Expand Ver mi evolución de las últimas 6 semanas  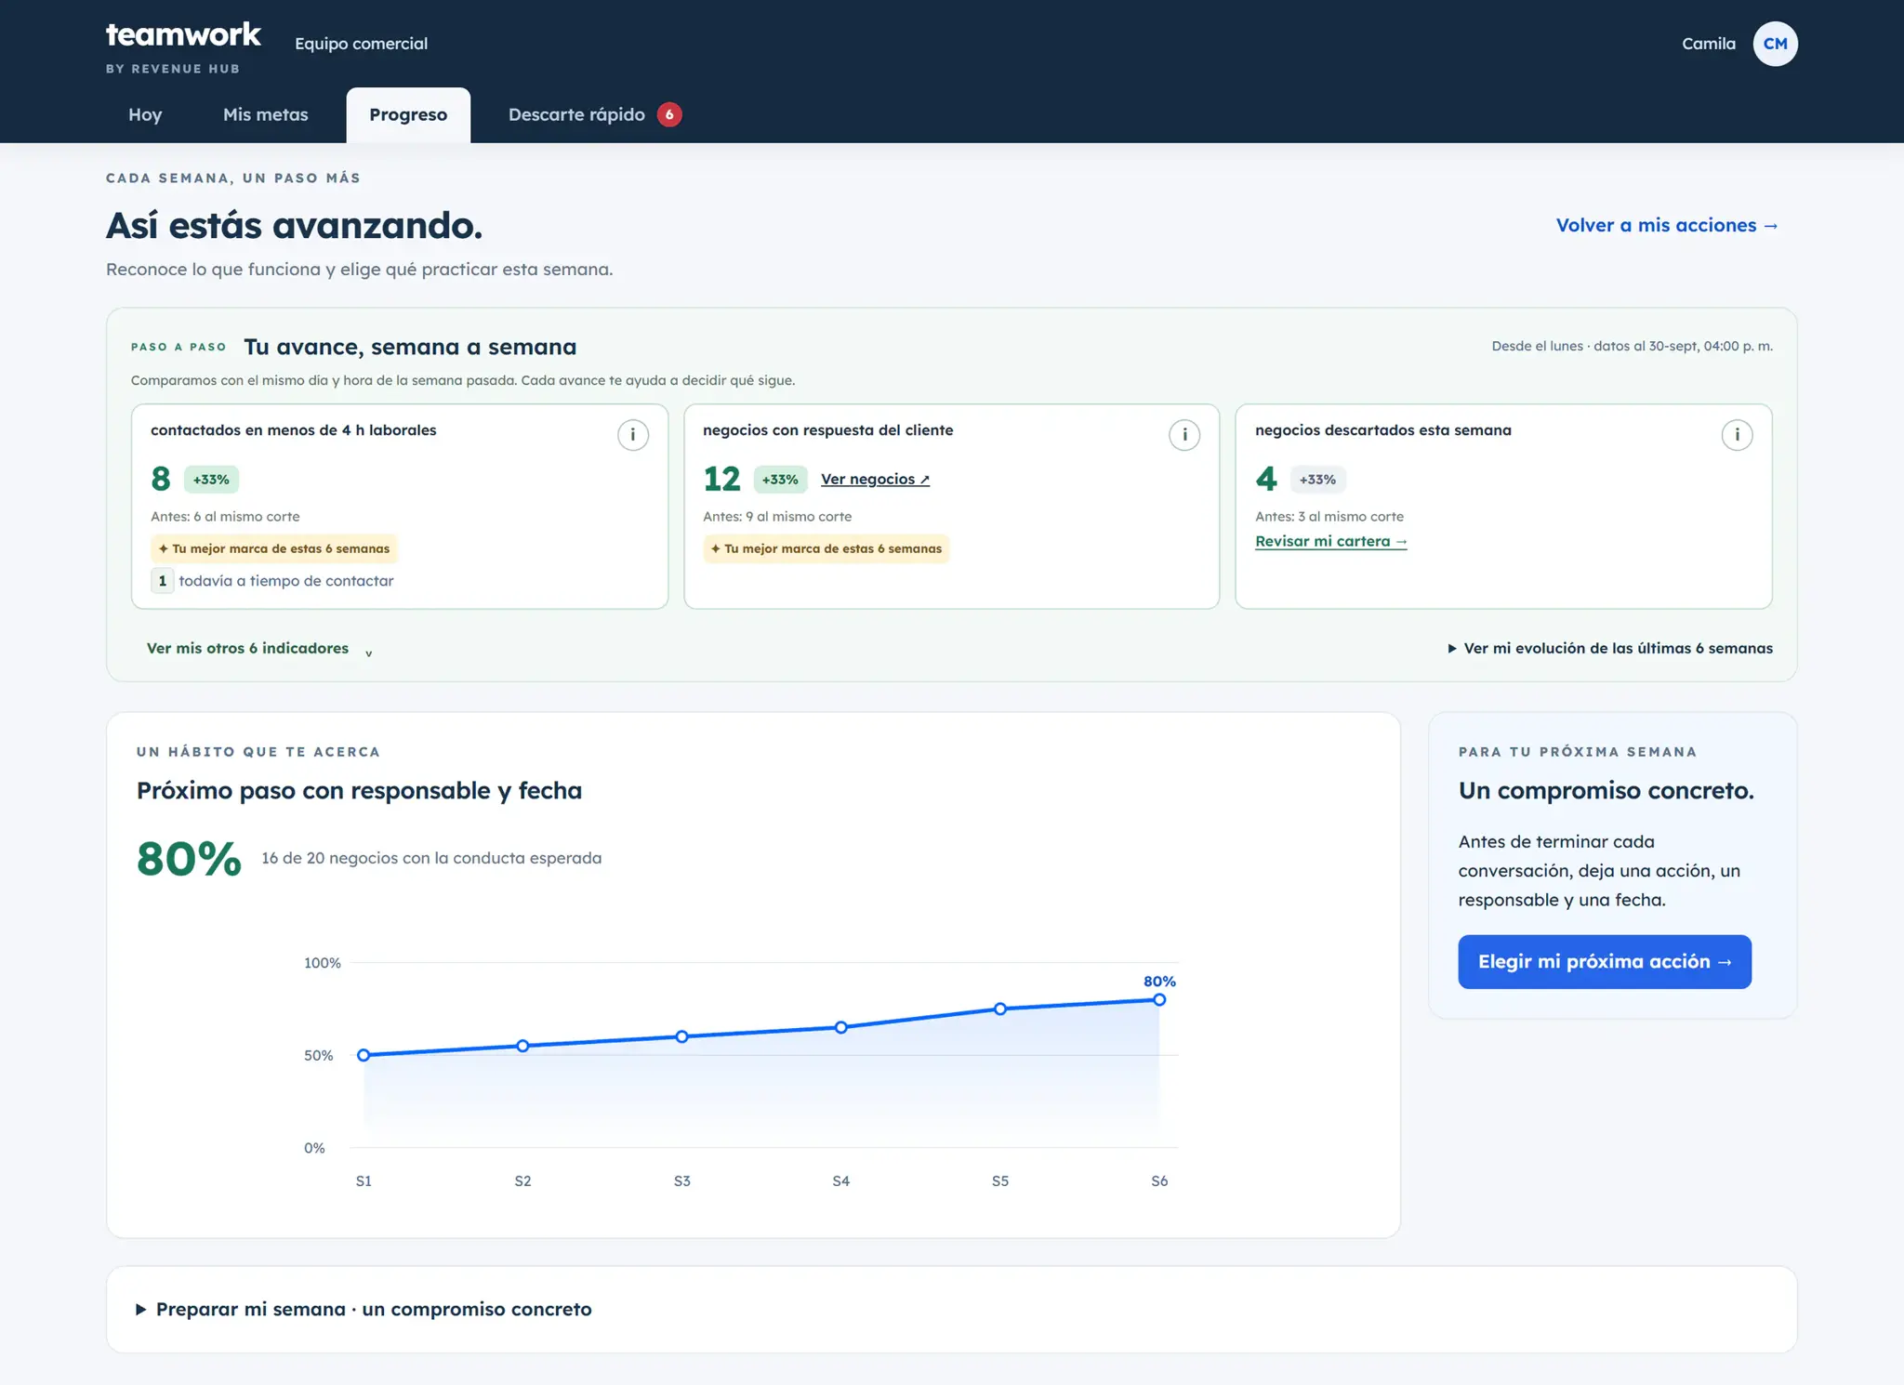point(1610,649)
